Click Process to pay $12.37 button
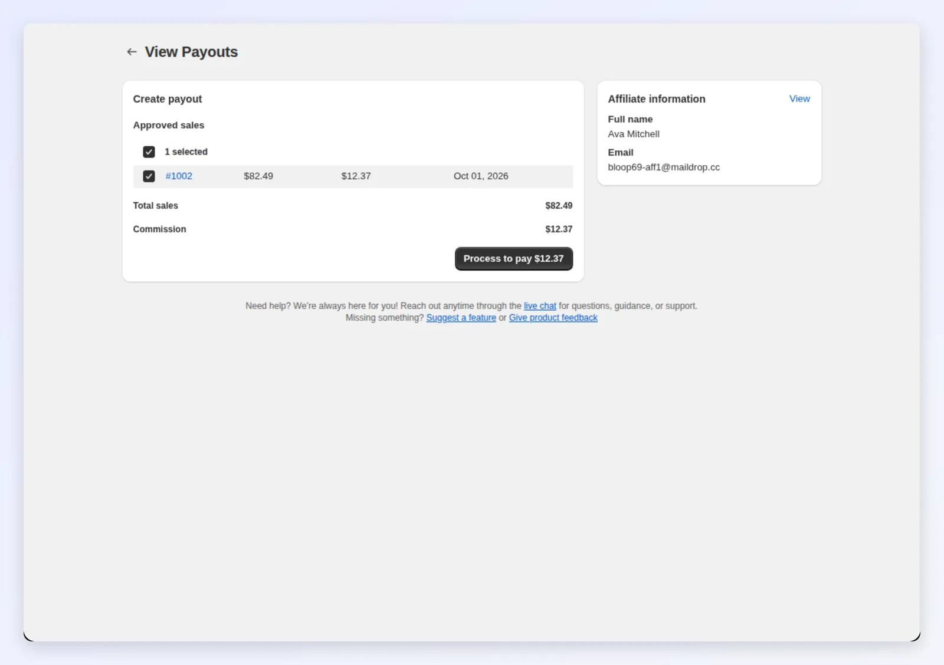 pyautogui.click(x=513, y=259)
